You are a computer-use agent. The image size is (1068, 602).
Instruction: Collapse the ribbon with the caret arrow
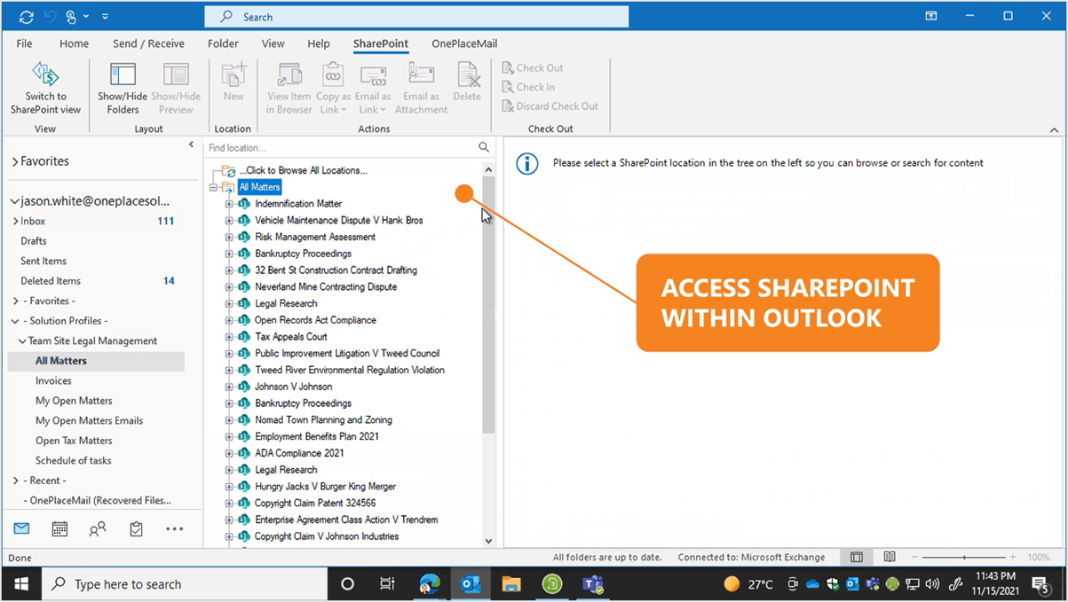[x=1054, y=130]
